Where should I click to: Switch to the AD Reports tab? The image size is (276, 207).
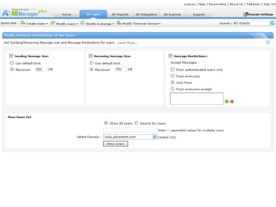(x=120, y=14)
